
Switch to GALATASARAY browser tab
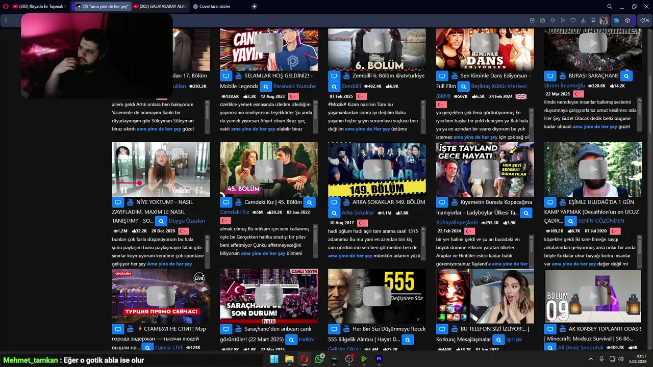[160, 7]
